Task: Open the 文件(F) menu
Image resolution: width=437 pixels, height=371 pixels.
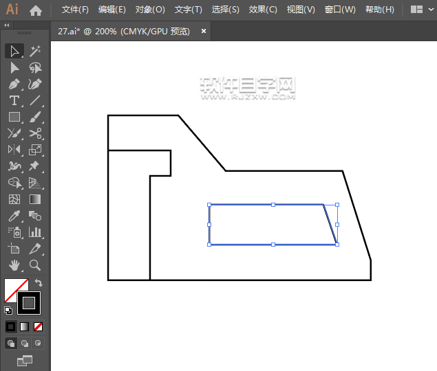Action: click(x=75, y=10)
